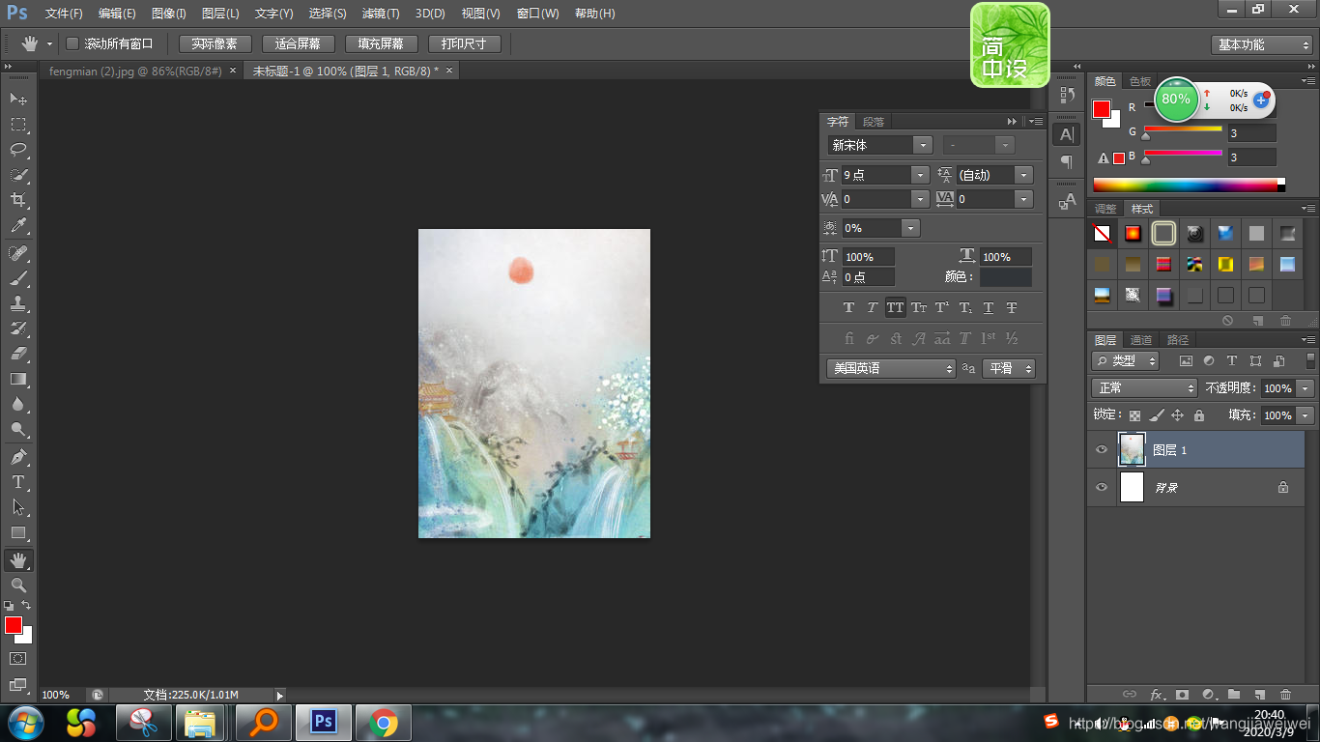Select the Brush tool
Image resolution: width=1320 pixels, height=742 pixels.
(x=18, y=278)
